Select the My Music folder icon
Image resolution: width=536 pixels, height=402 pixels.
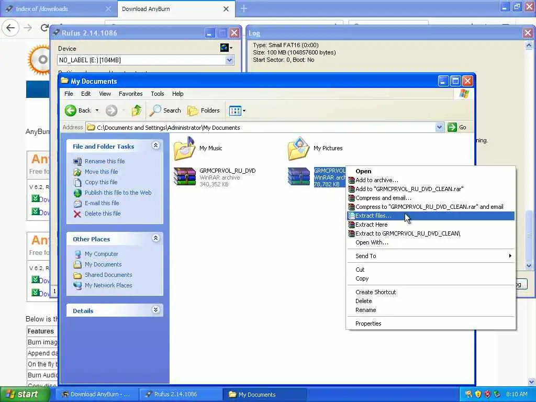tap(185, 148)
